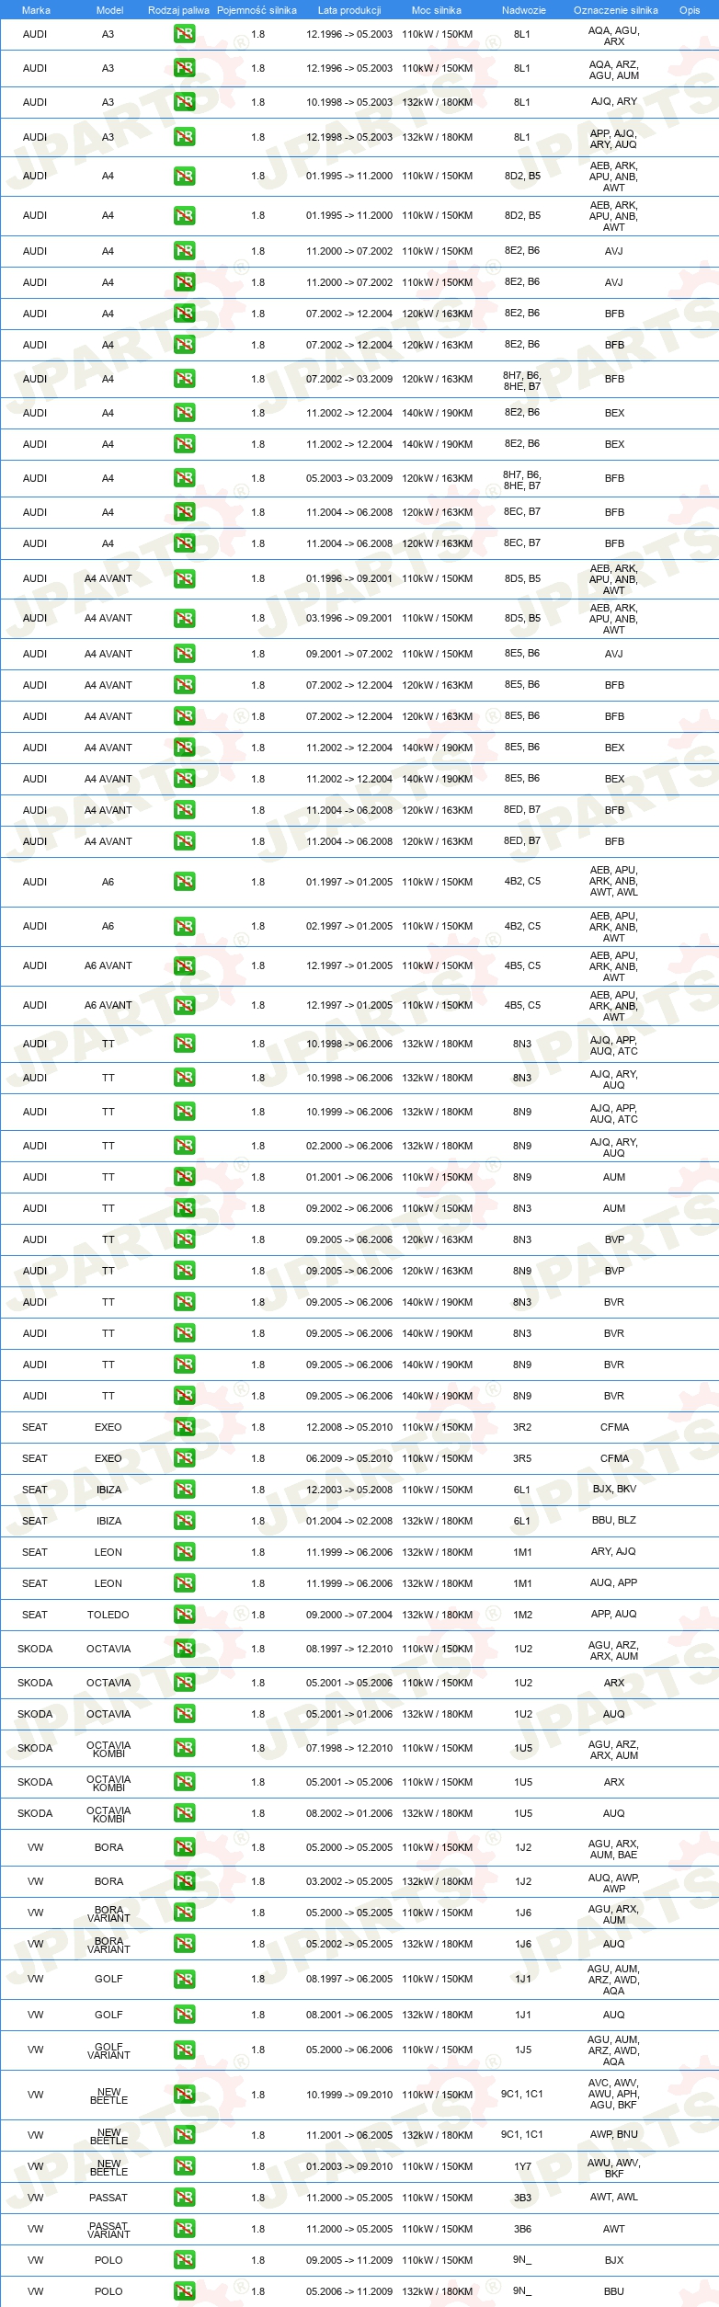719x2307 pixels.
Task: Select engine code 'CFMA' in the SEAT EXEO 3R5 row
Action: [614, 1459]
